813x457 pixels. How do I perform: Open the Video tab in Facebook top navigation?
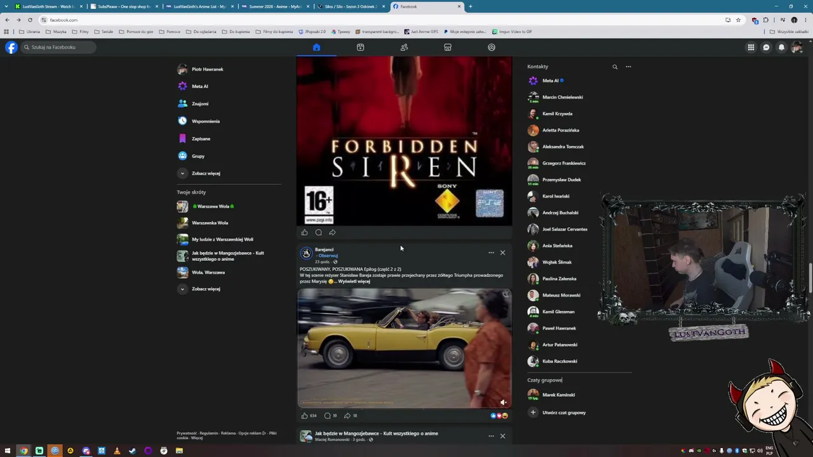tap(360, 47)
